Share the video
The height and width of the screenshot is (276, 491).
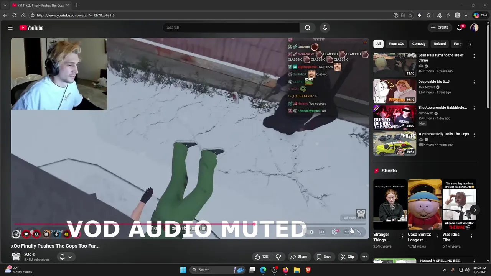[299, 257]
